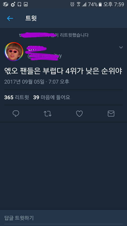This screenshot has width=127, height=226.
Task: Tap the U+ carrier notification icon
Action: (x=6, y=4)
